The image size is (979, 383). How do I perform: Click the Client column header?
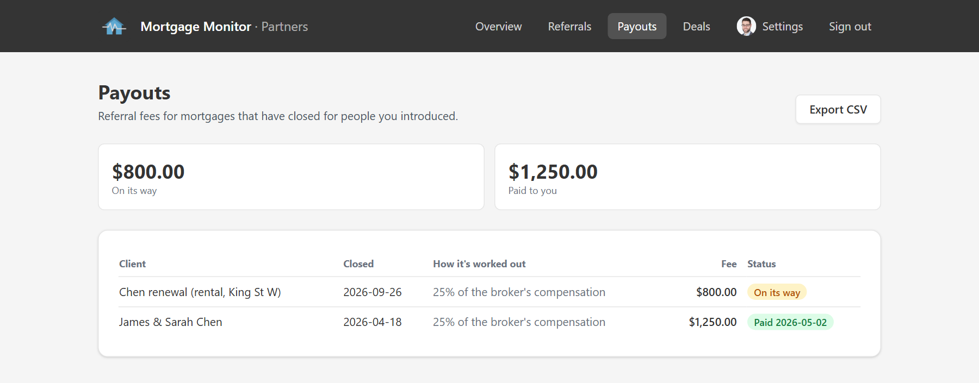point(132,263)
